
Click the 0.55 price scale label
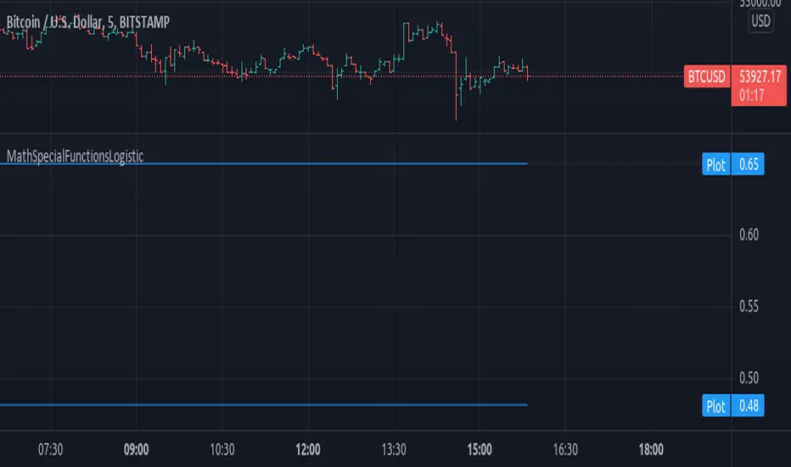coord(751,307)
